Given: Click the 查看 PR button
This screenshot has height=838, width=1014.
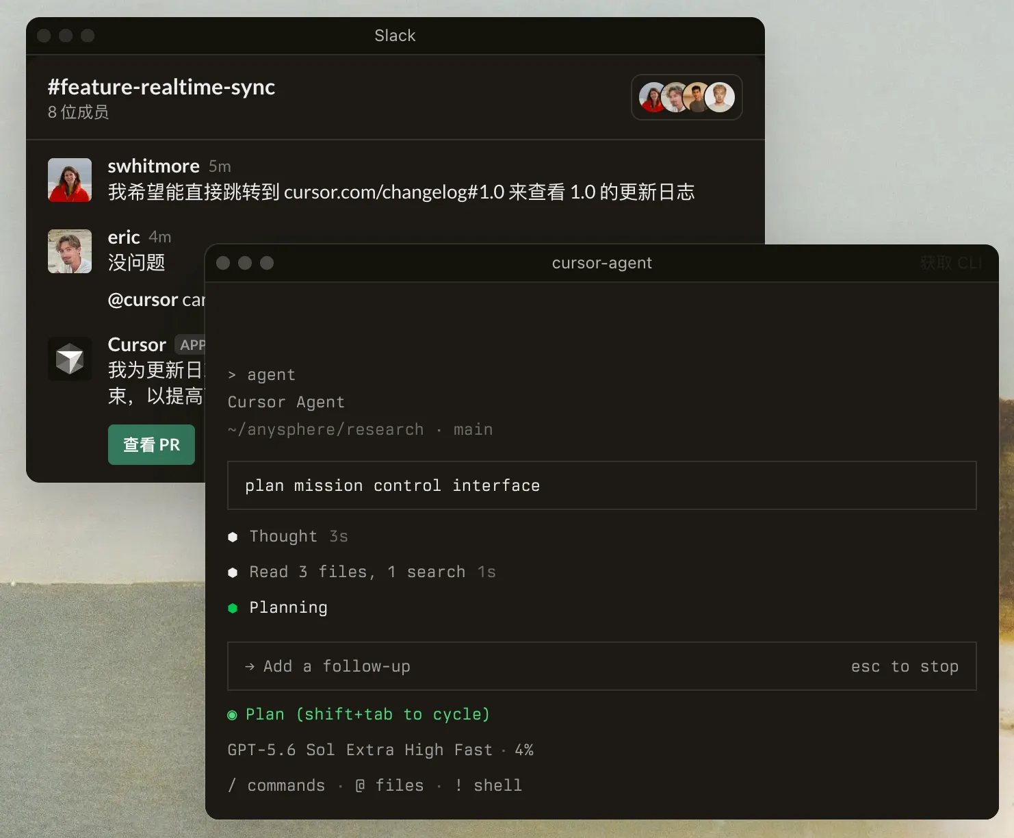Looking at the screenshot, I should pos(151,445).
